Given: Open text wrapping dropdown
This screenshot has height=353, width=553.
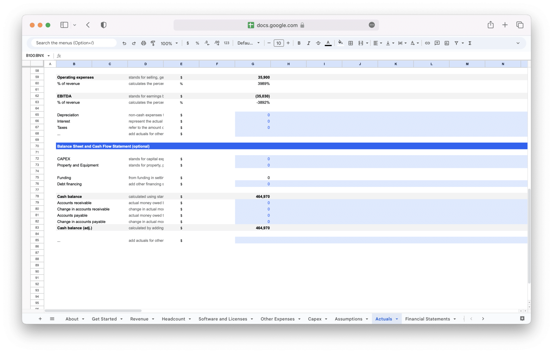Looking at the screenshot, I should tap(402, 43).
